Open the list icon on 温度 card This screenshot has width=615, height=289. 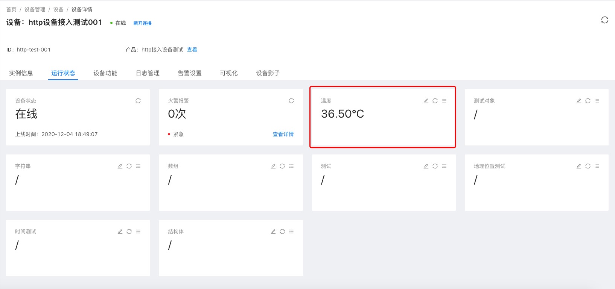tap(444, 101)
